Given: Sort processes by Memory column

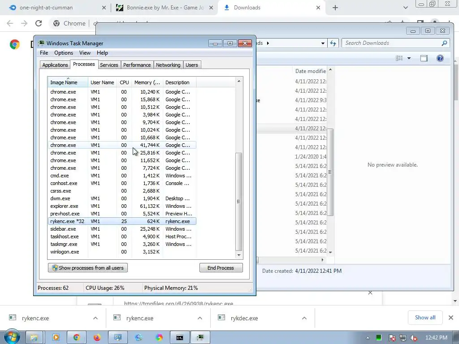Looking at the screenshot, I should (147, 82).
